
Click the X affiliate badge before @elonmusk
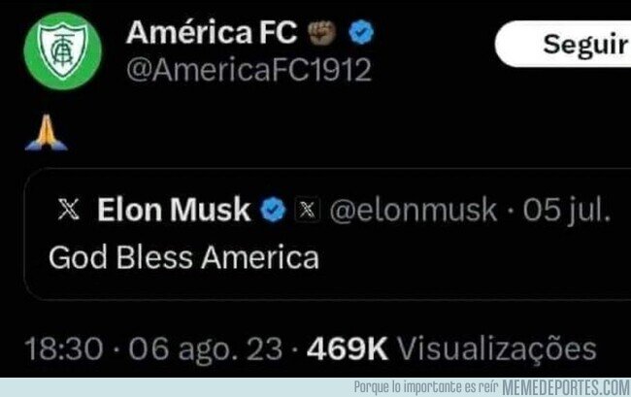tap(307, 209)
